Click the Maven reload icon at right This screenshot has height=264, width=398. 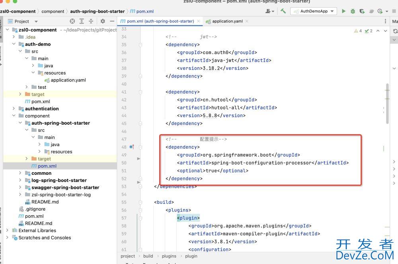click(395, 31)
